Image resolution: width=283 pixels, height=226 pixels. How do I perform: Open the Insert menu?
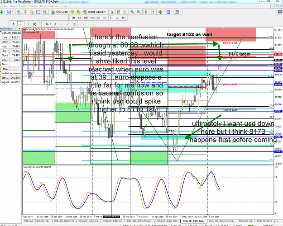(x=22, y=6)
